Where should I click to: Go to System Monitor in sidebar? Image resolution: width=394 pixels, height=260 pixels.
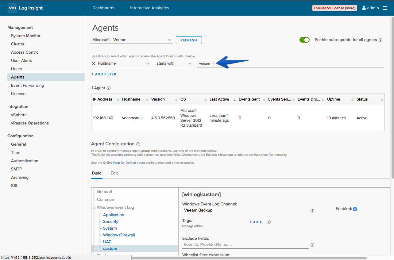pyautogui.click(x=26, y=36)
